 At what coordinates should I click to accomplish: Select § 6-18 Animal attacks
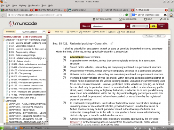point(20,61)
